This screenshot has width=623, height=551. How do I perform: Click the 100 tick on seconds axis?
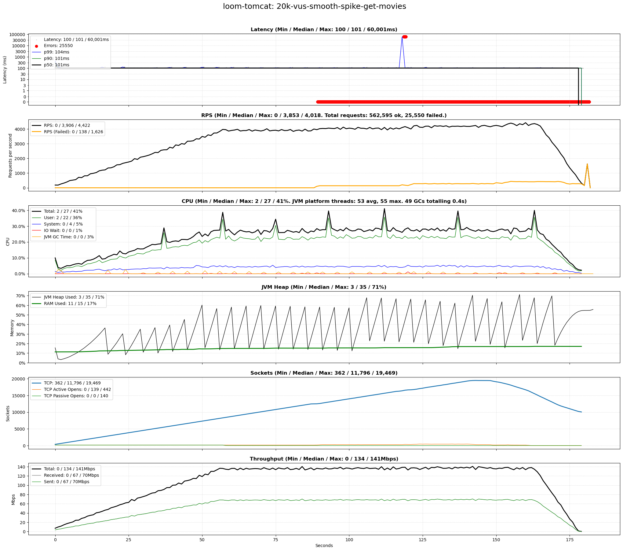pos(349,540)
